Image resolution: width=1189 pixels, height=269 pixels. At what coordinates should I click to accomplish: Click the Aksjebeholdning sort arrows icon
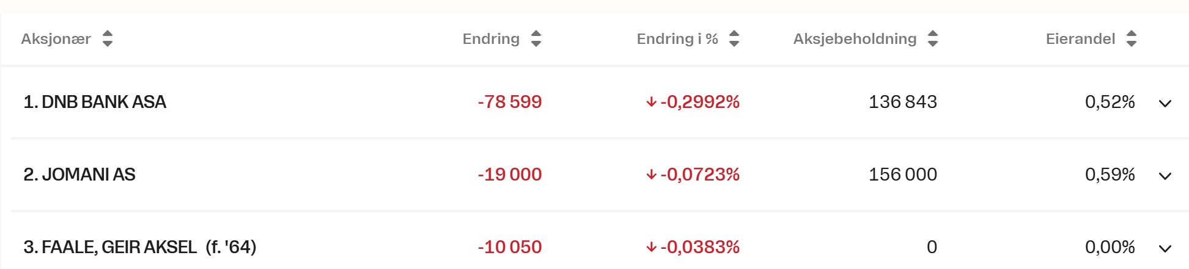[933, 38]
